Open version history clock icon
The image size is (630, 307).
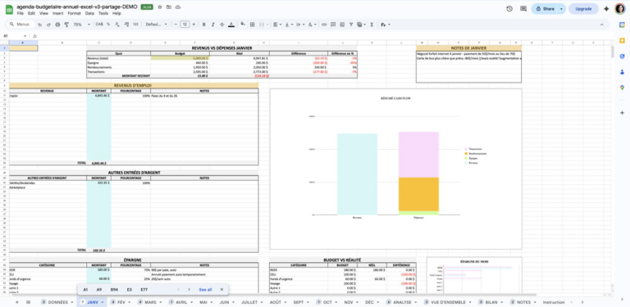pos(509,8)
